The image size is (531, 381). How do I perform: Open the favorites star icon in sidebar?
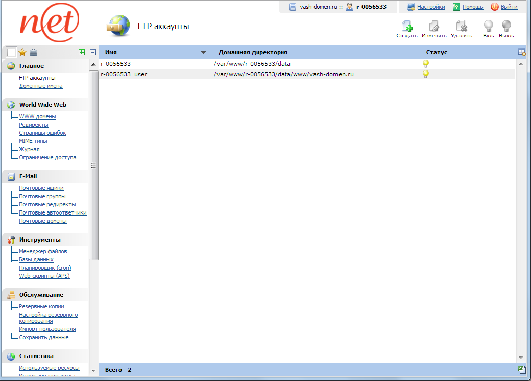click(22, 52)
